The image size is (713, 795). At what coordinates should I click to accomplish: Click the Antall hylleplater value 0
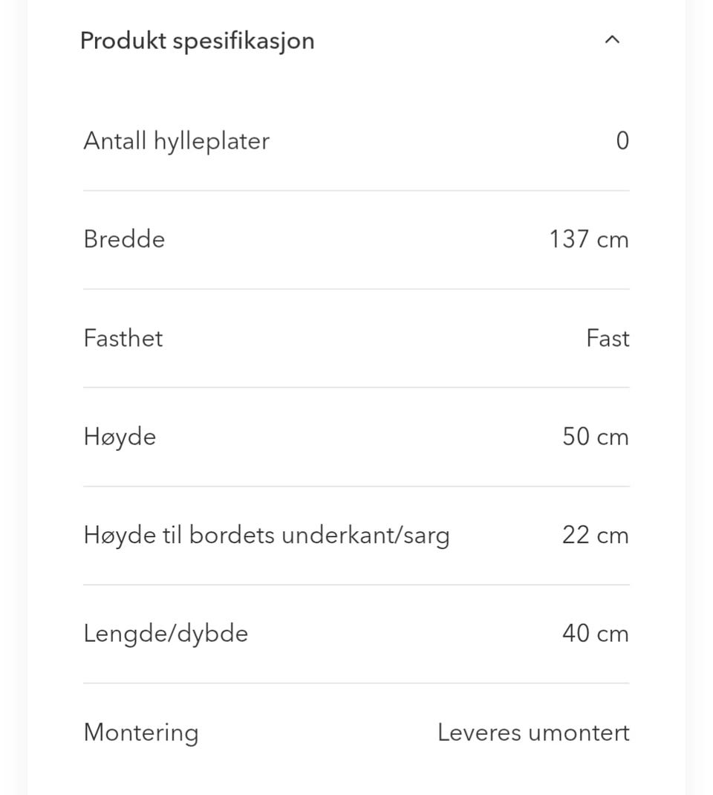click(622, 140)
